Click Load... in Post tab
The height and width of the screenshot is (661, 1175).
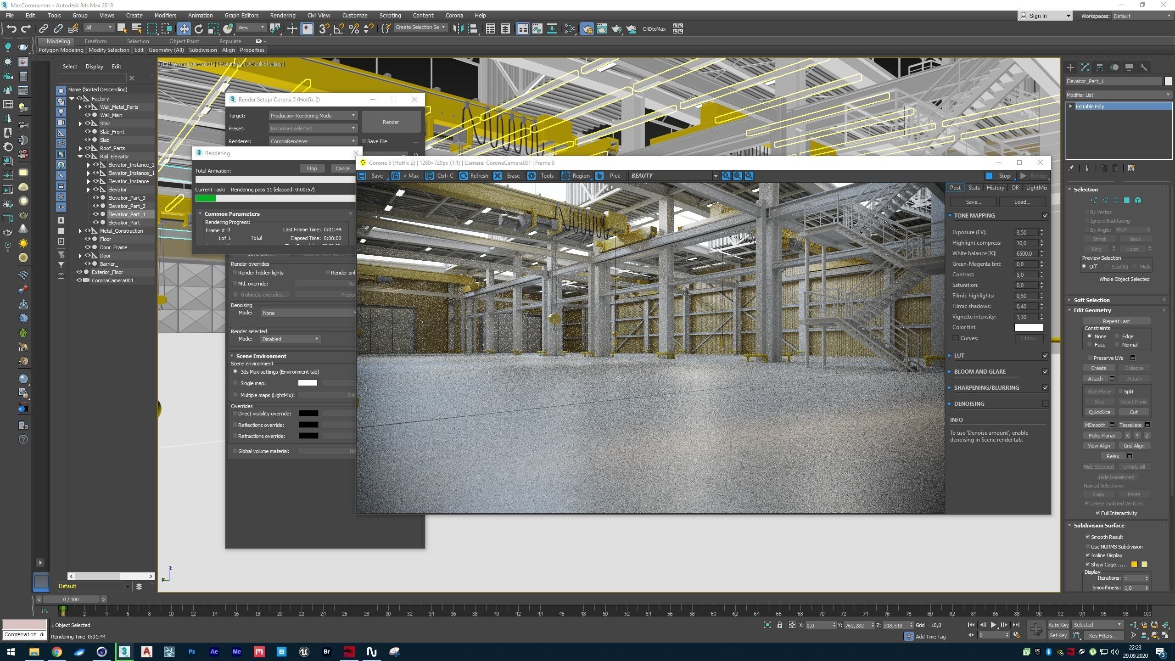tap(1022, 202)
